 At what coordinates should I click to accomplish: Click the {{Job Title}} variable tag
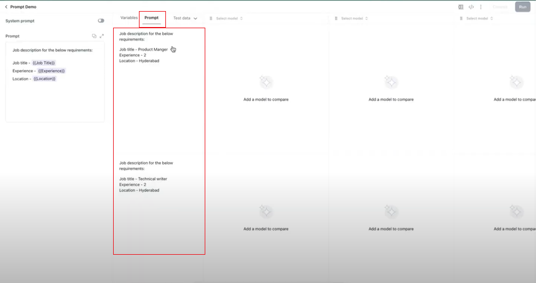44,63
